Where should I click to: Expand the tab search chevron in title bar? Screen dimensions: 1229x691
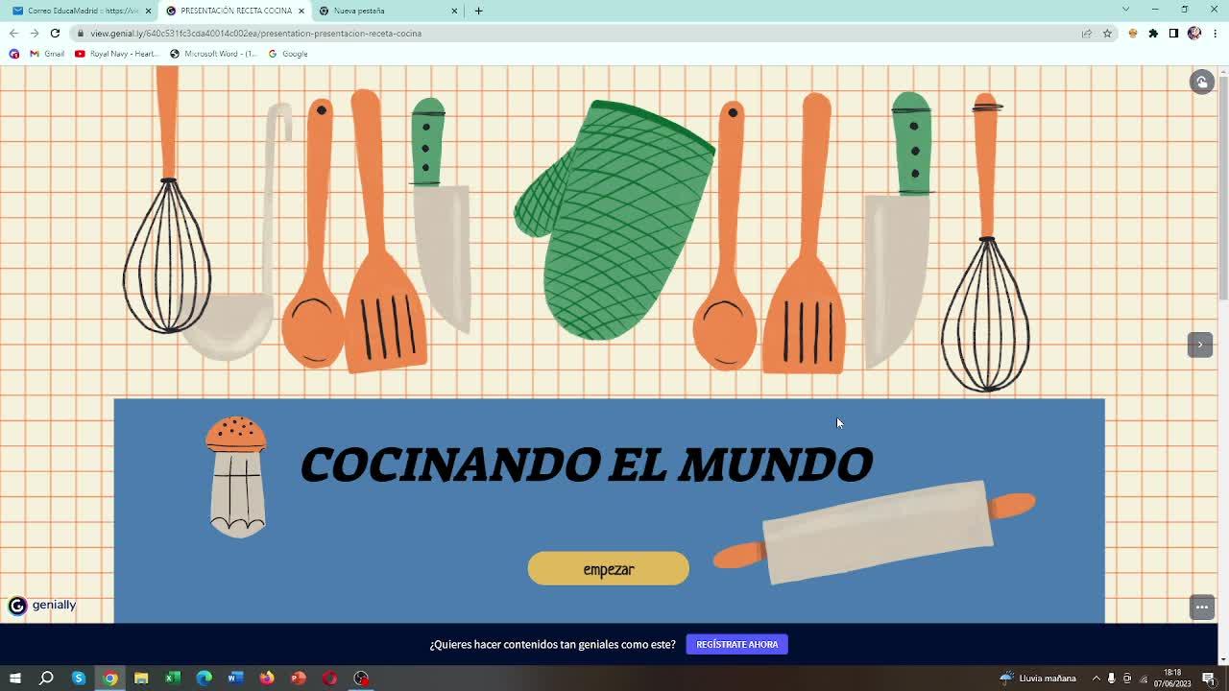[1125, 10]
